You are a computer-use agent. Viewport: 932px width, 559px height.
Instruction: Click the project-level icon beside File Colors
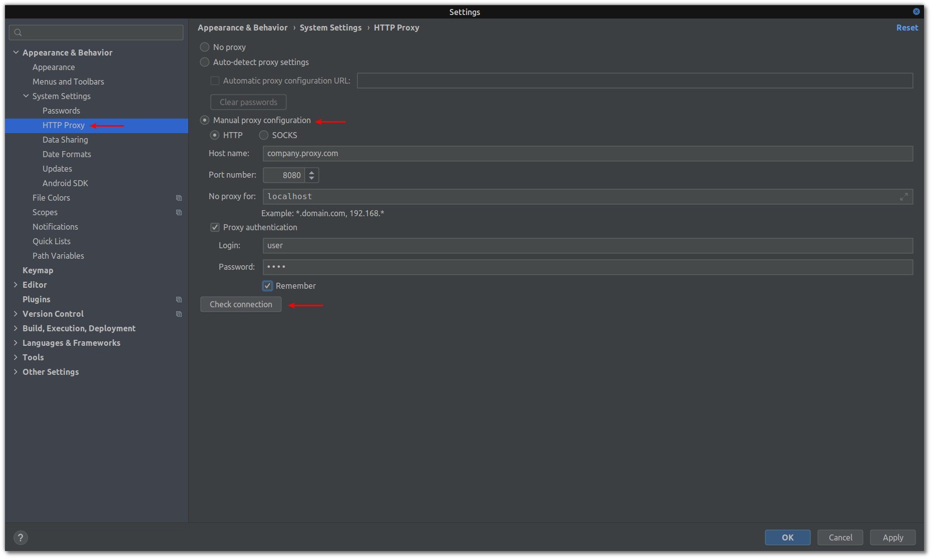pos(179,198)
